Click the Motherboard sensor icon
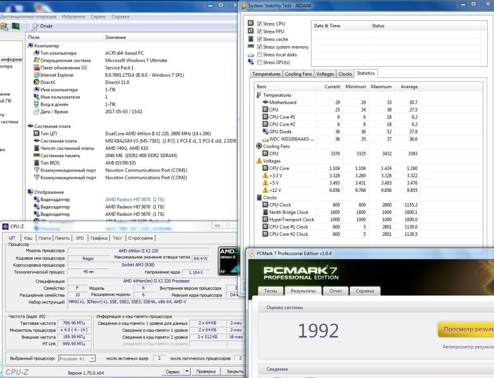The width and height of the screenshot is (494, 378). [265, 102]
